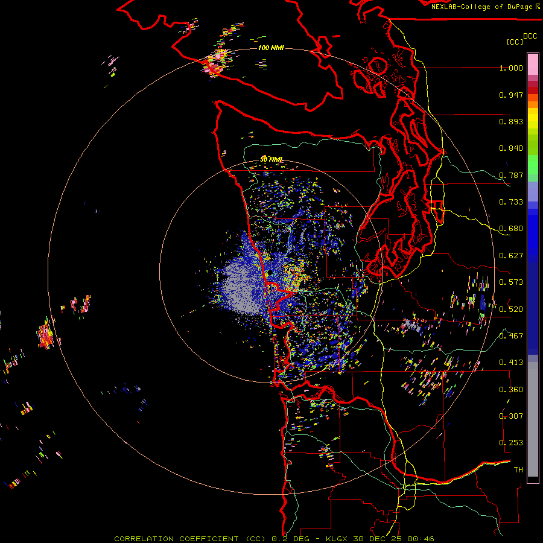Pick the pink swatch at the color bar top
Image resolution: width=543 pixels, height=543 pixels.
click(x=533, y=65)
